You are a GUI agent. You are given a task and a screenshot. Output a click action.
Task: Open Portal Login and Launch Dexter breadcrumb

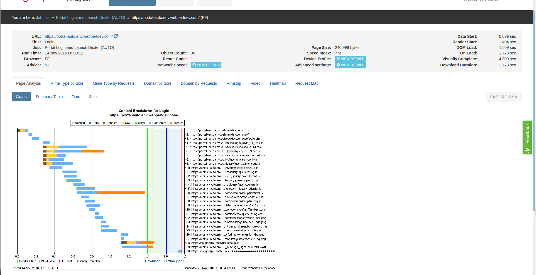[90, 17]
